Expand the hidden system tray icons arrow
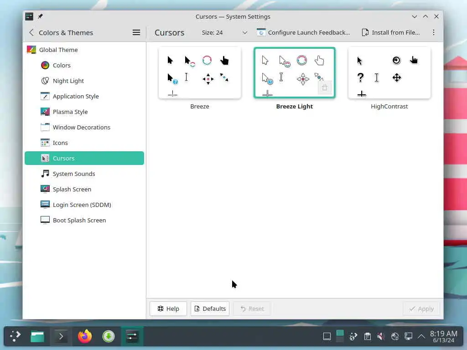This screenshot has width=467, height=350. tap(421, 337)
